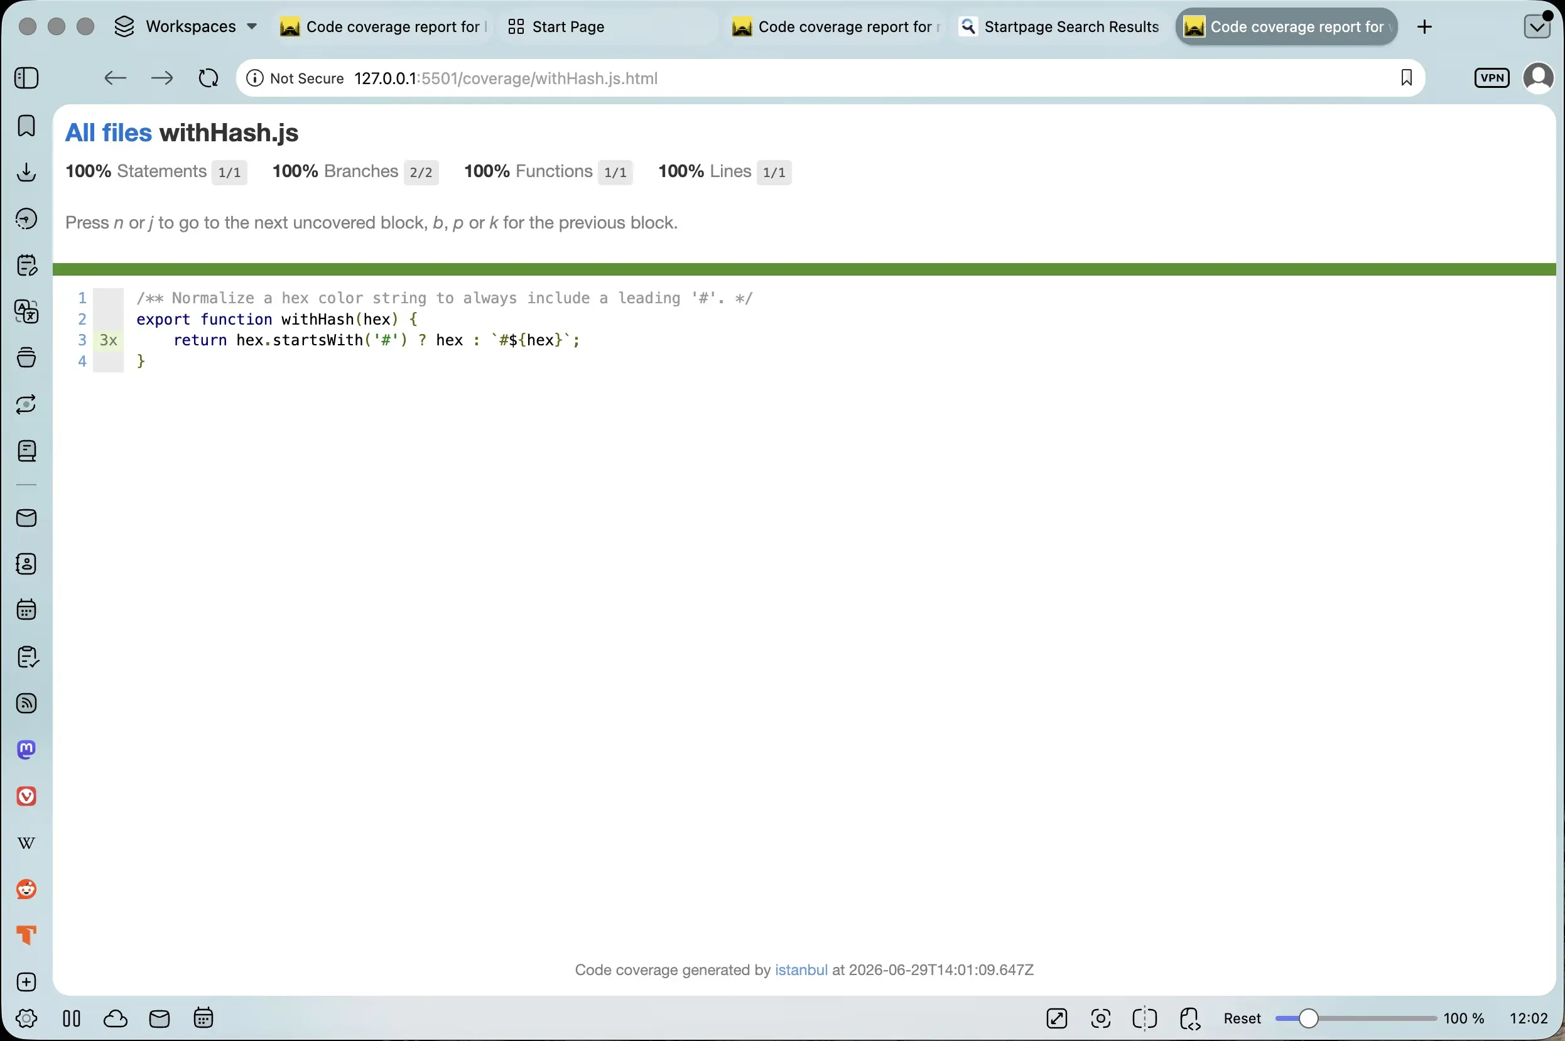This screenshot has width=1565, height=1041.
Task: Open the orange T web panel
Action: point(26,936)
